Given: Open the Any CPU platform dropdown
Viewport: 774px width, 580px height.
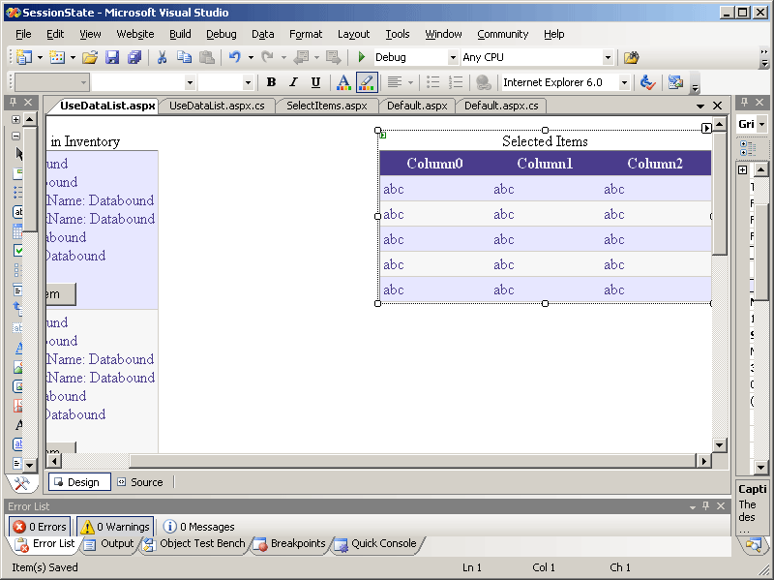Looking at the screenshot, I should 608,58.
